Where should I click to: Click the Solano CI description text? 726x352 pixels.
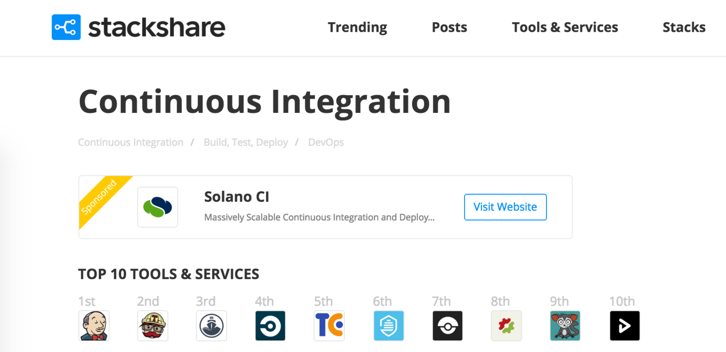click(319, 217)
